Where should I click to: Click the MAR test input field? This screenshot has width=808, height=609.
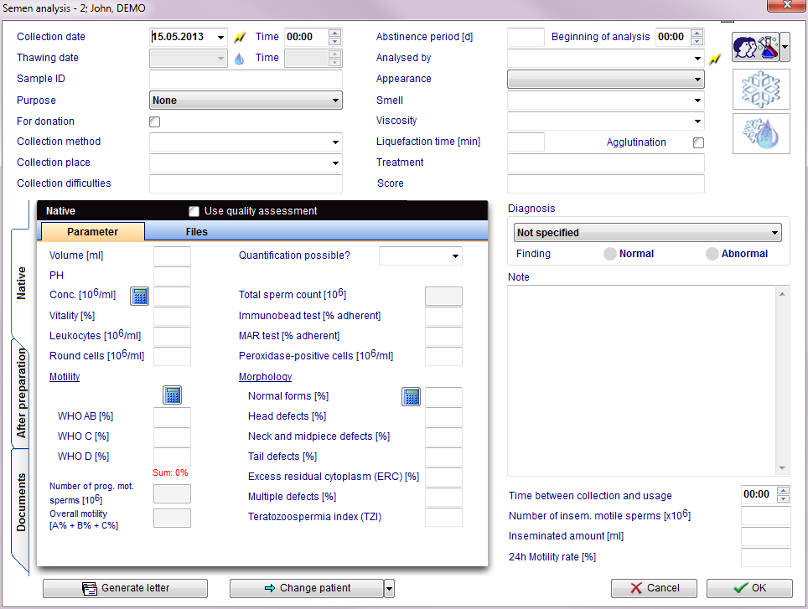443,336
